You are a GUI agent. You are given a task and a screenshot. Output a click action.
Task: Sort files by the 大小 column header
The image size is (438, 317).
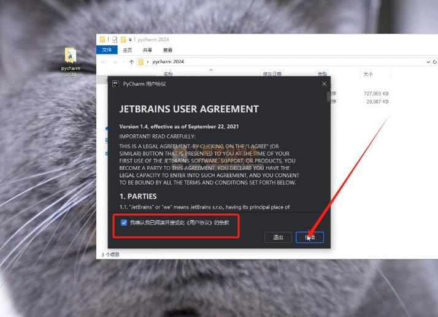(x=368, y=74)
